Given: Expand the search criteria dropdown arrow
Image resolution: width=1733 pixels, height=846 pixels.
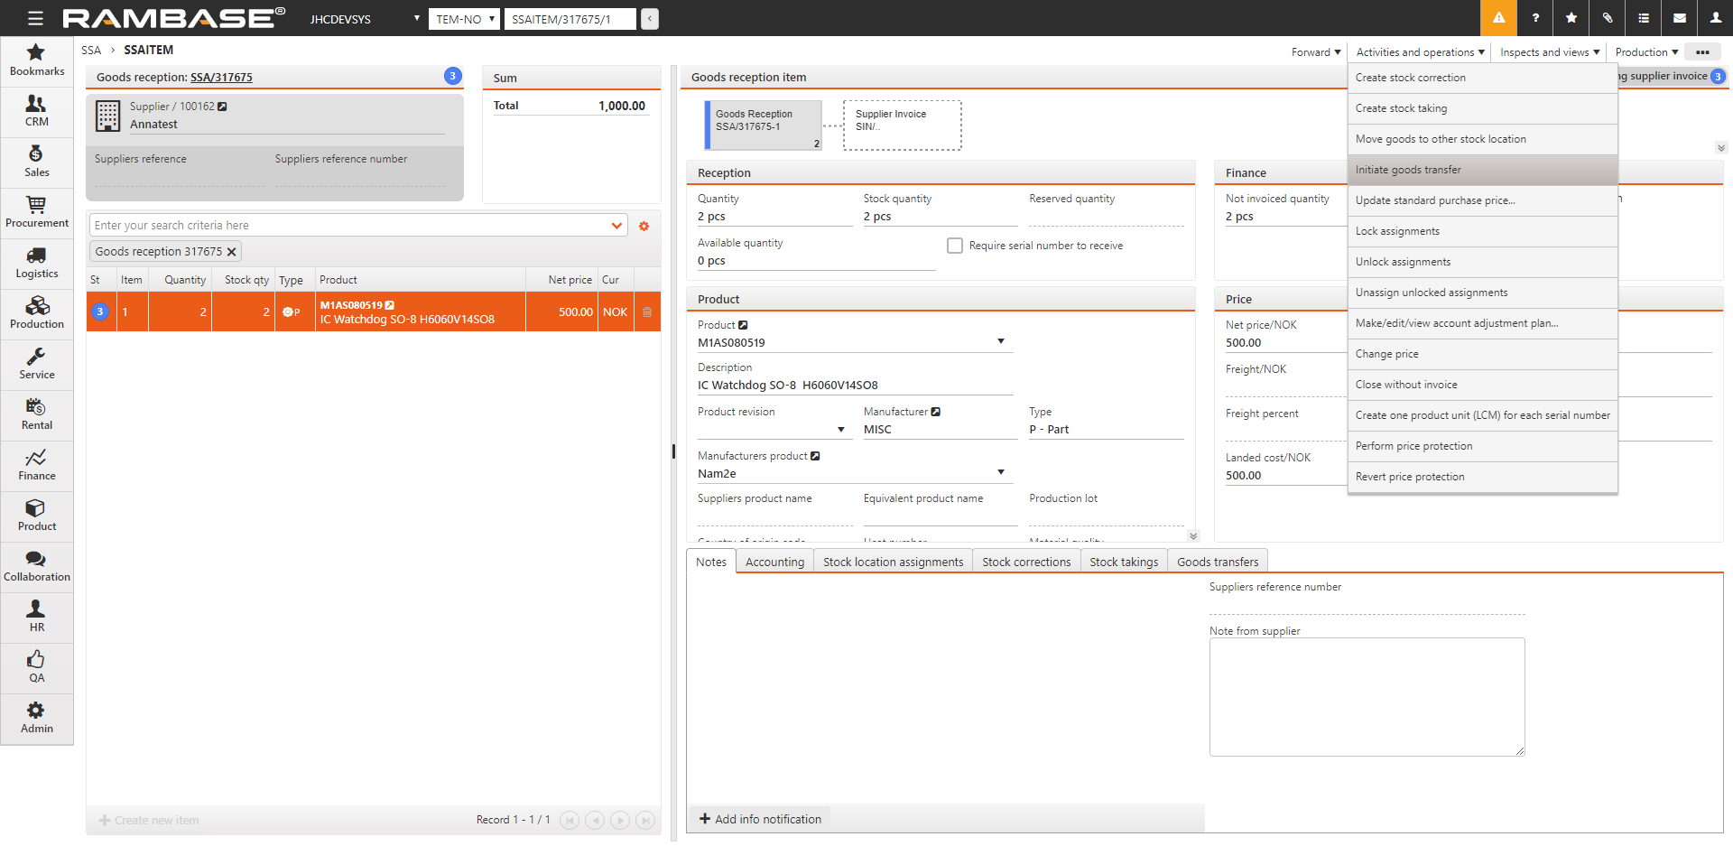Looking at the screenshot, I should pyautogui.click(x=616, y=226).
